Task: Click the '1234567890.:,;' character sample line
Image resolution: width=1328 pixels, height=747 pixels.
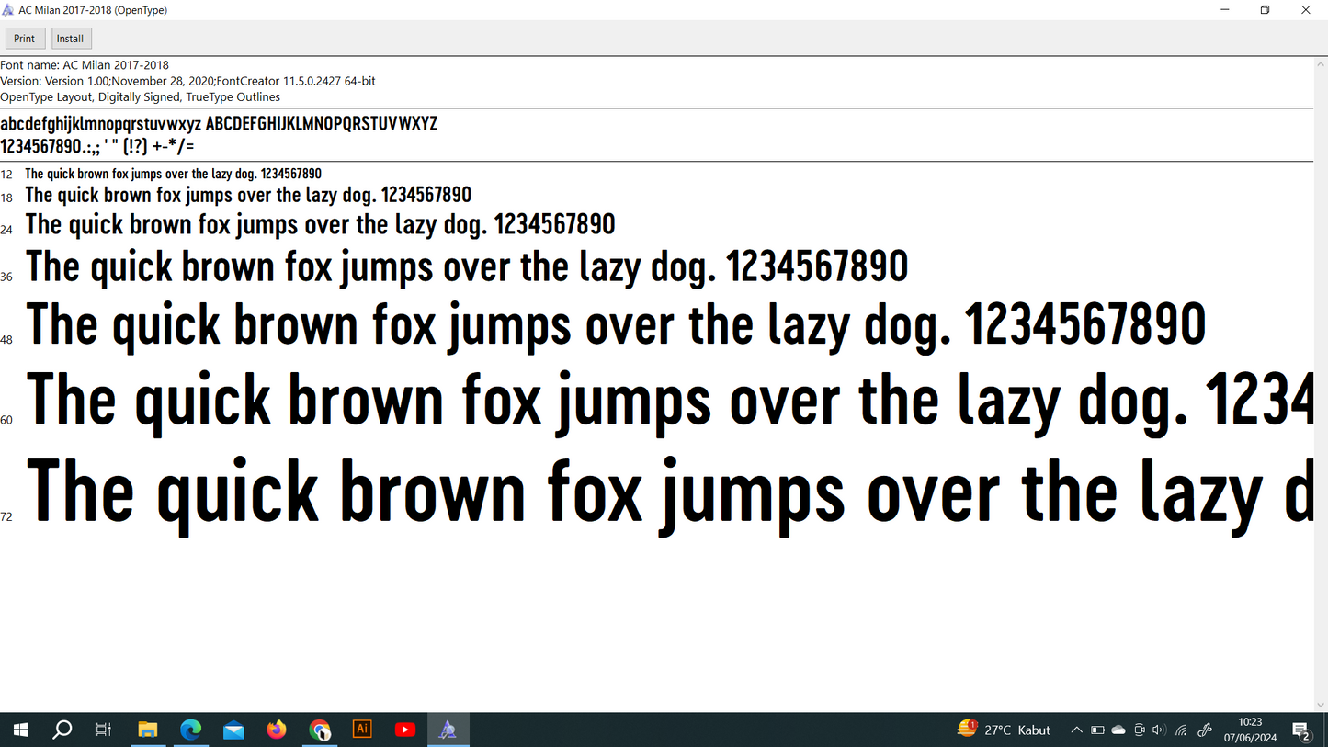Action: coord(97,146)
